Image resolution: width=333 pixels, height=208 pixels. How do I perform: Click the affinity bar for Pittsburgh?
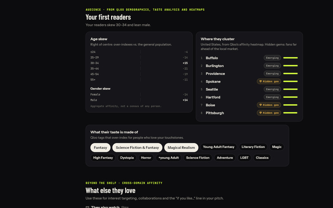290,113
